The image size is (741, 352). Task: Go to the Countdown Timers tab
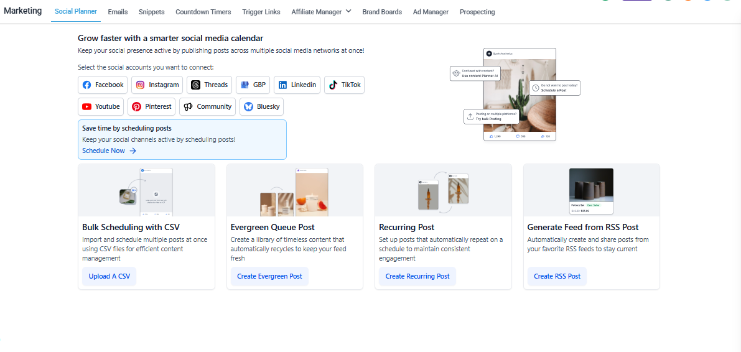click(x=203, y=12)
